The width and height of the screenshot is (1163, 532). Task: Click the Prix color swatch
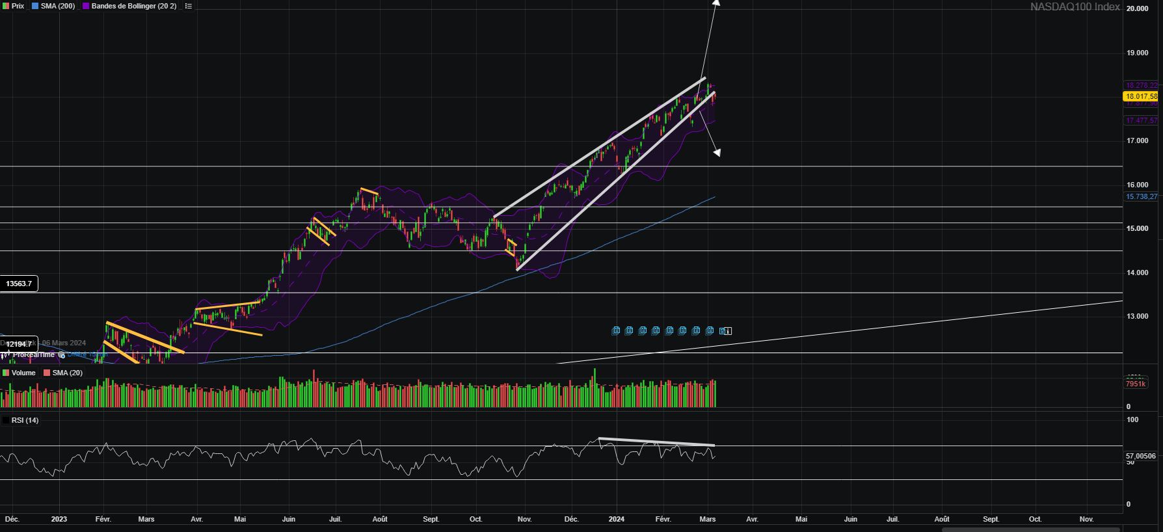pos(6,6)
